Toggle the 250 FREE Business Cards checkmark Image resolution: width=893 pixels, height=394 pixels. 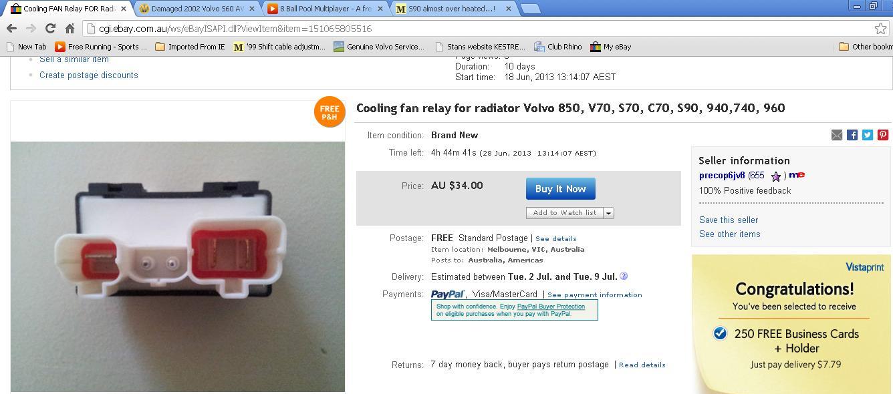coord(720,333)
